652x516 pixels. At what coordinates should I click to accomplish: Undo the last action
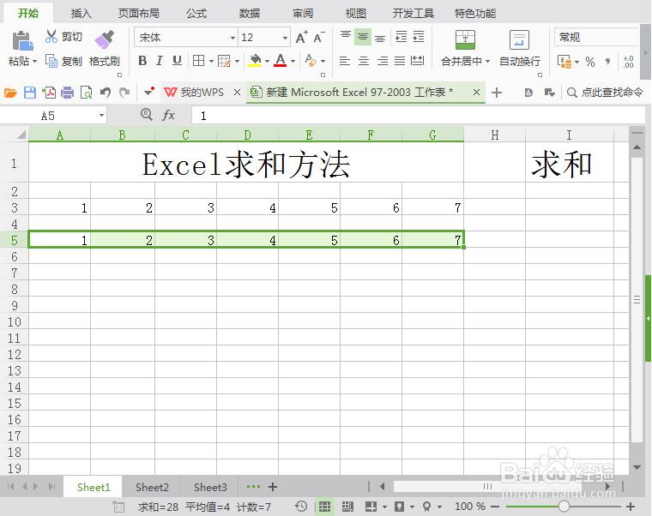(106, 93)
